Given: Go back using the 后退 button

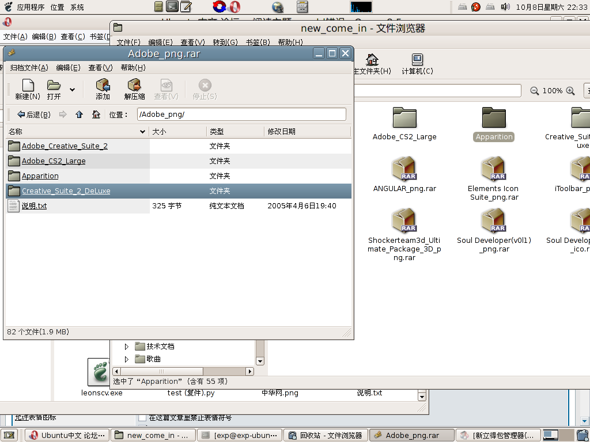Looking at the screenshot, I should tap(34, 115).
